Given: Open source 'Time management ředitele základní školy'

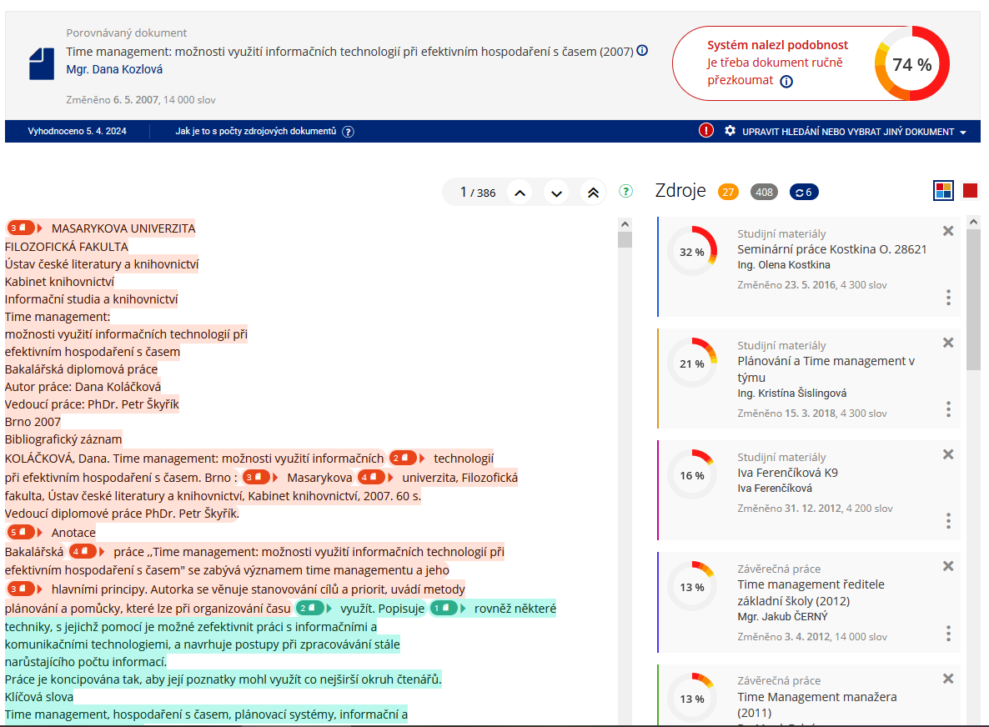Looking at the screenshot, I should (x=811, y=593).
